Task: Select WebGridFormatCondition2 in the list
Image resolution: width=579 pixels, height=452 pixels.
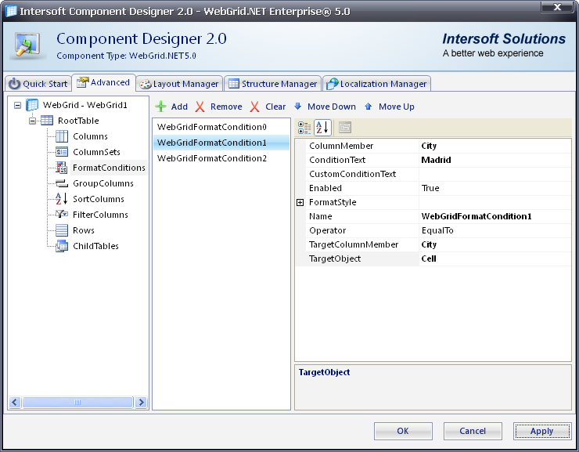Action: [221, 158]
